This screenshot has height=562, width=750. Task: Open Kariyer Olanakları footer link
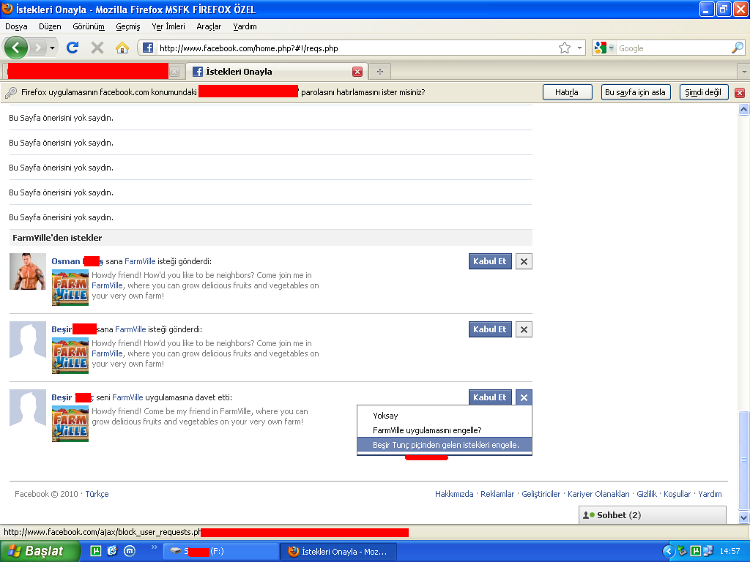598,494
